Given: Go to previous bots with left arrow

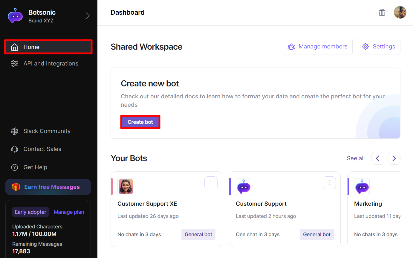Looking at the screenshot, I should coord(378,158).
